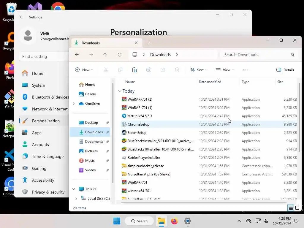Click the forward navigation arrow in Explorer
Screen dimensions: 304x228
coord(91,55)
